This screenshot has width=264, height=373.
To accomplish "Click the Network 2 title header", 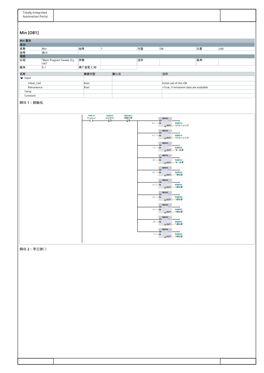I will (x=33, y=249).
